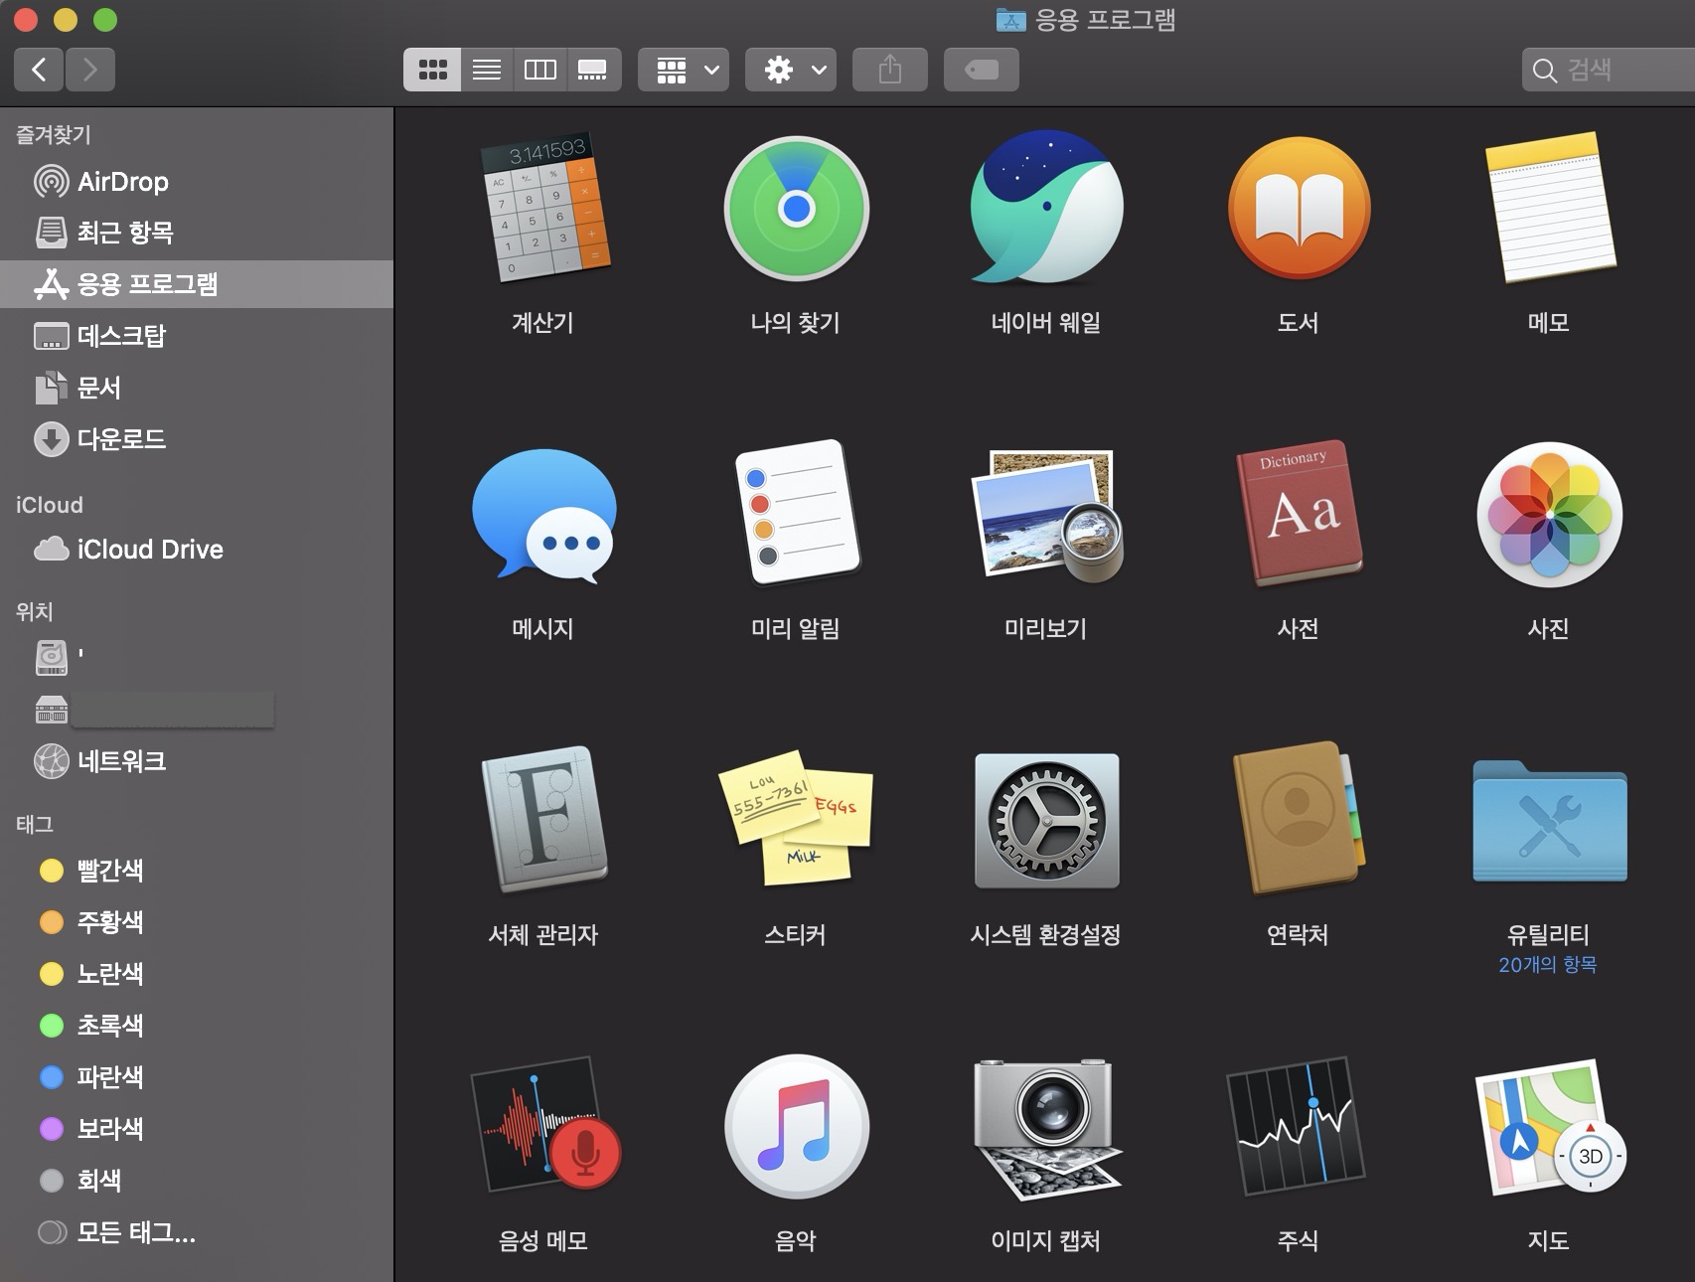Click the edit tags toolbar button
This screenshot has width=1695, height=1282.
982,70
